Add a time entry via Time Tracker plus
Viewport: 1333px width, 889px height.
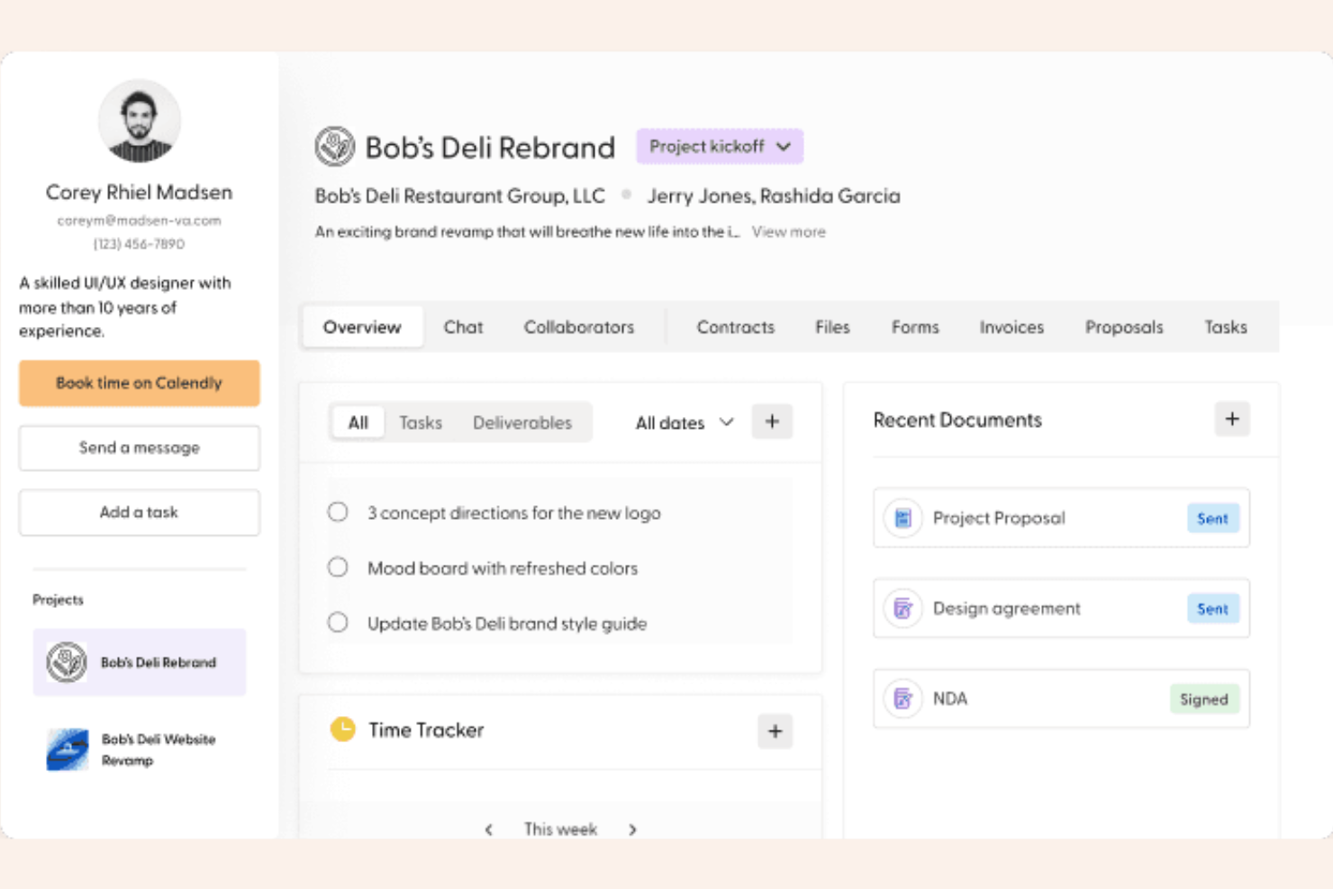pos(775,731)
